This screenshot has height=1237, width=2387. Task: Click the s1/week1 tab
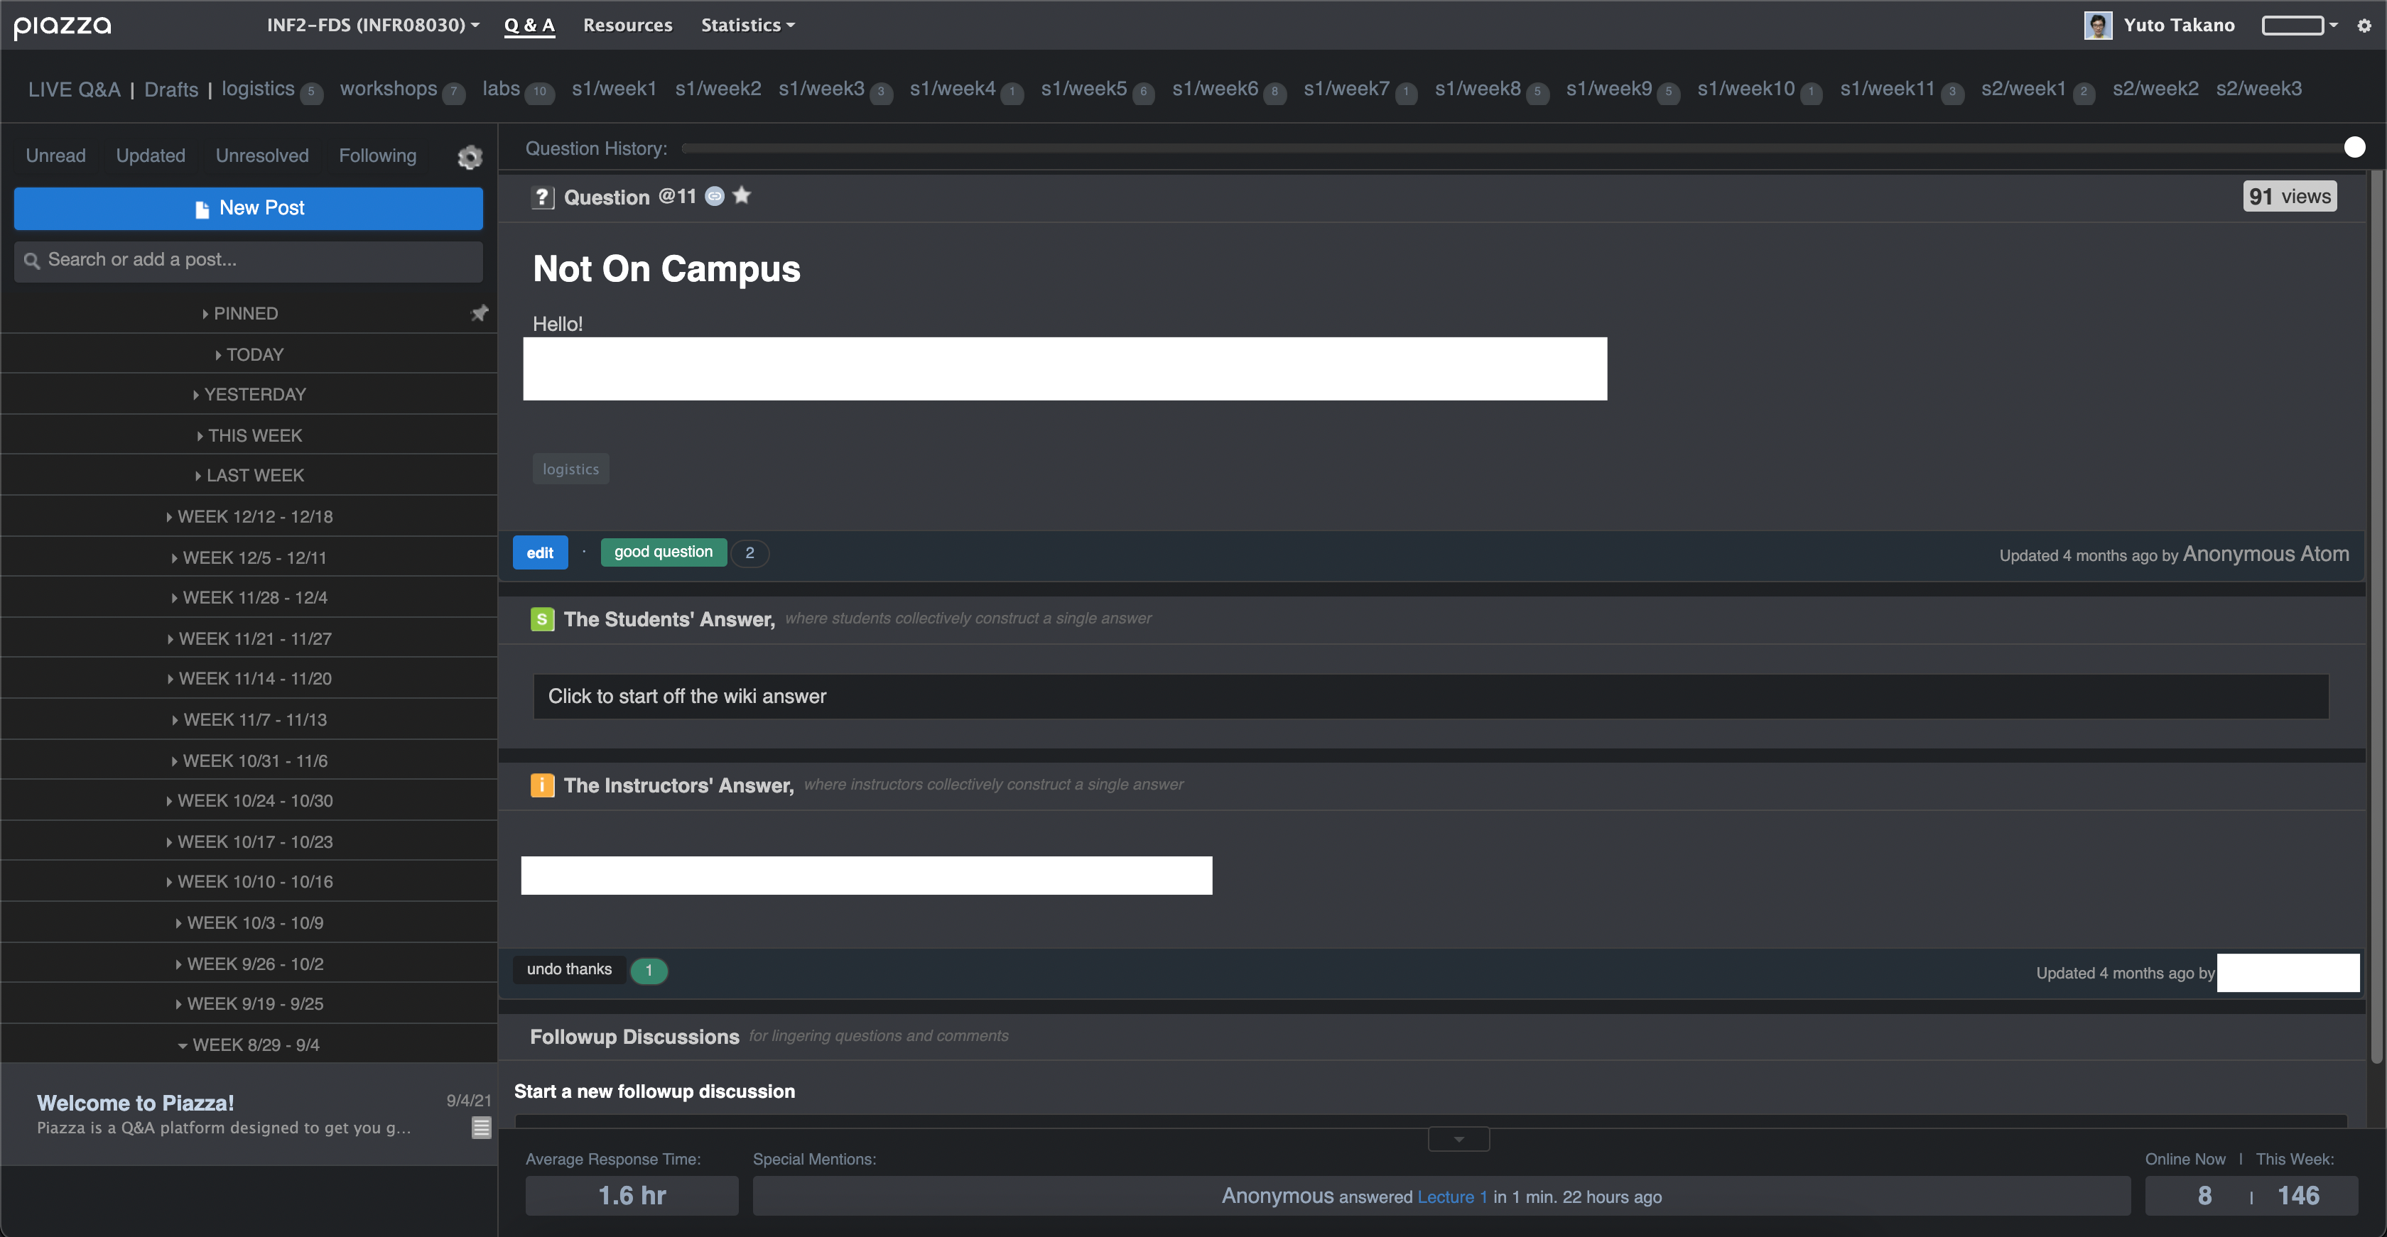point(617,88)
